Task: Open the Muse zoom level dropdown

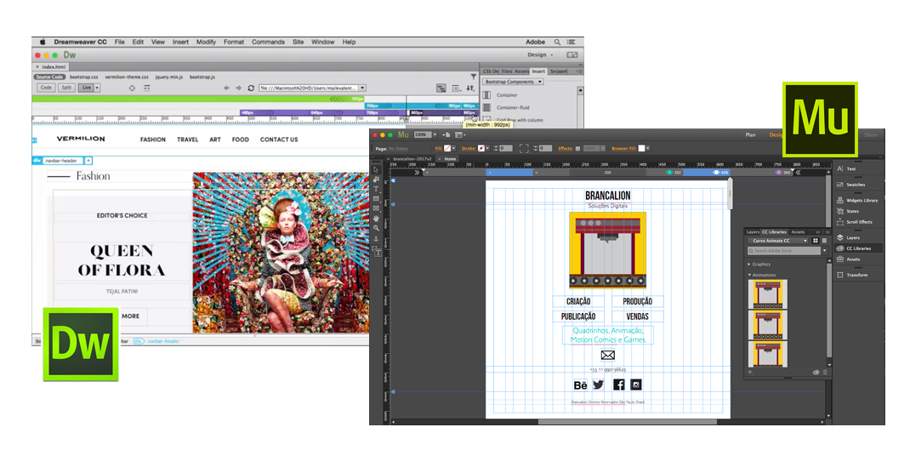Action: pyautogui.click(x=435, y=134)
